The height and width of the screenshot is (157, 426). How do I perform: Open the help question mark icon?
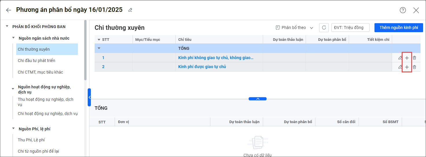pos(403,10)
